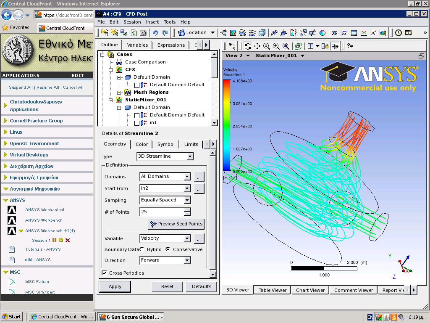430x323 pixels.
Task: Click the Isosurface cube toolbar icon
Action: pos(262,33)
